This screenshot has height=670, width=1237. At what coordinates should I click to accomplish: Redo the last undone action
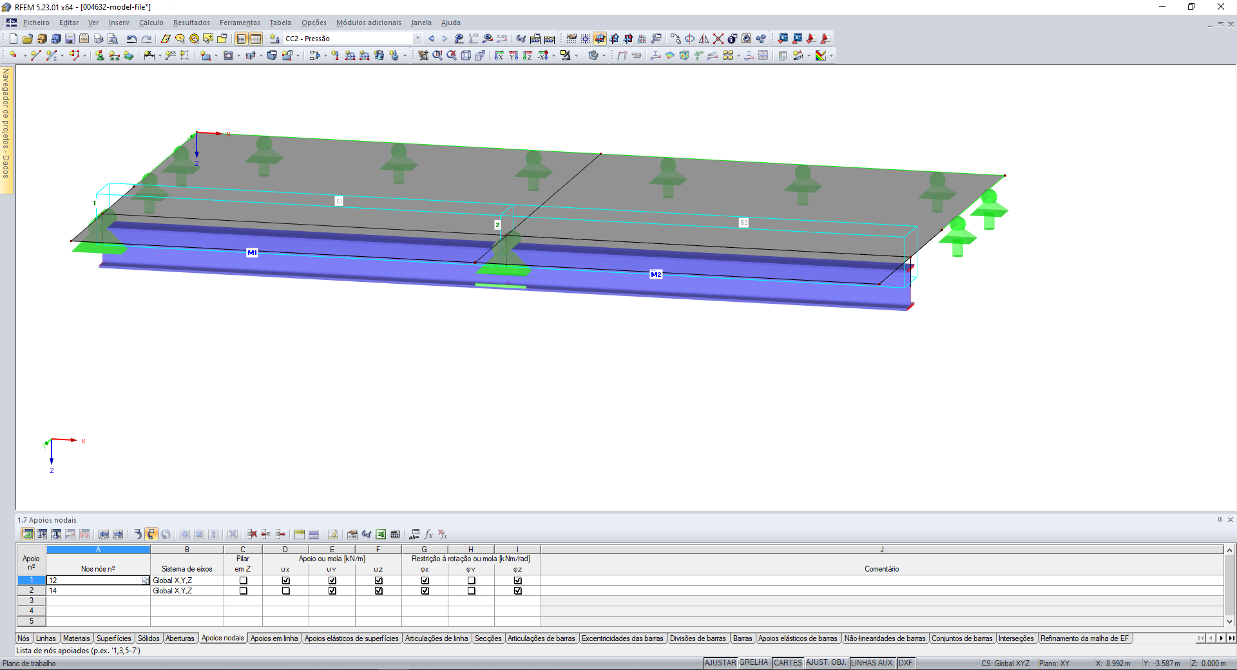coord(146,39)
